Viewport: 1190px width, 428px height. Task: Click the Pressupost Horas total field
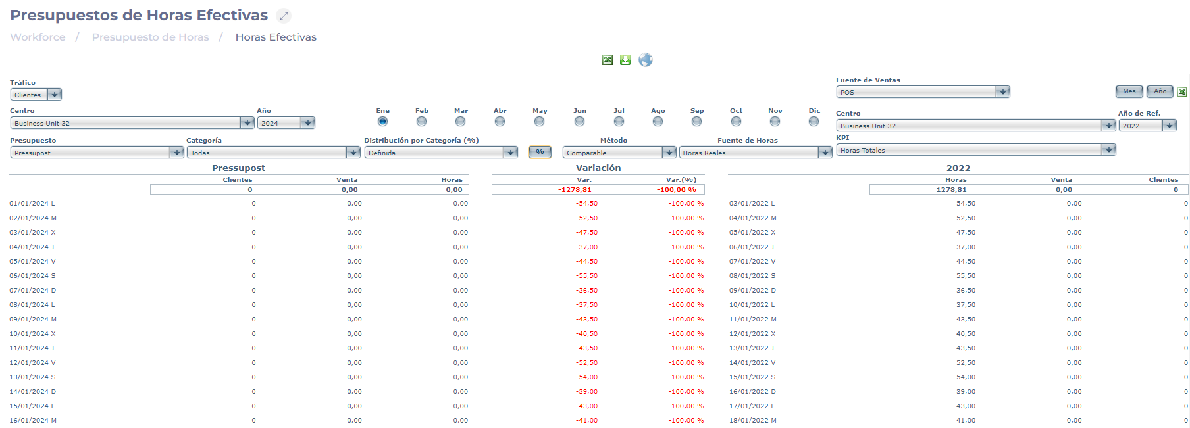[x=433, y=189]
